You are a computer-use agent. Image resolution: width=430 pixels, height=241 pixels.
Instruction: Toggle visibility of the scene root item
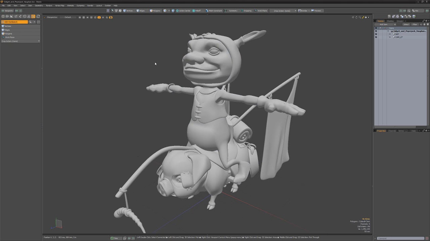(376, 31)
